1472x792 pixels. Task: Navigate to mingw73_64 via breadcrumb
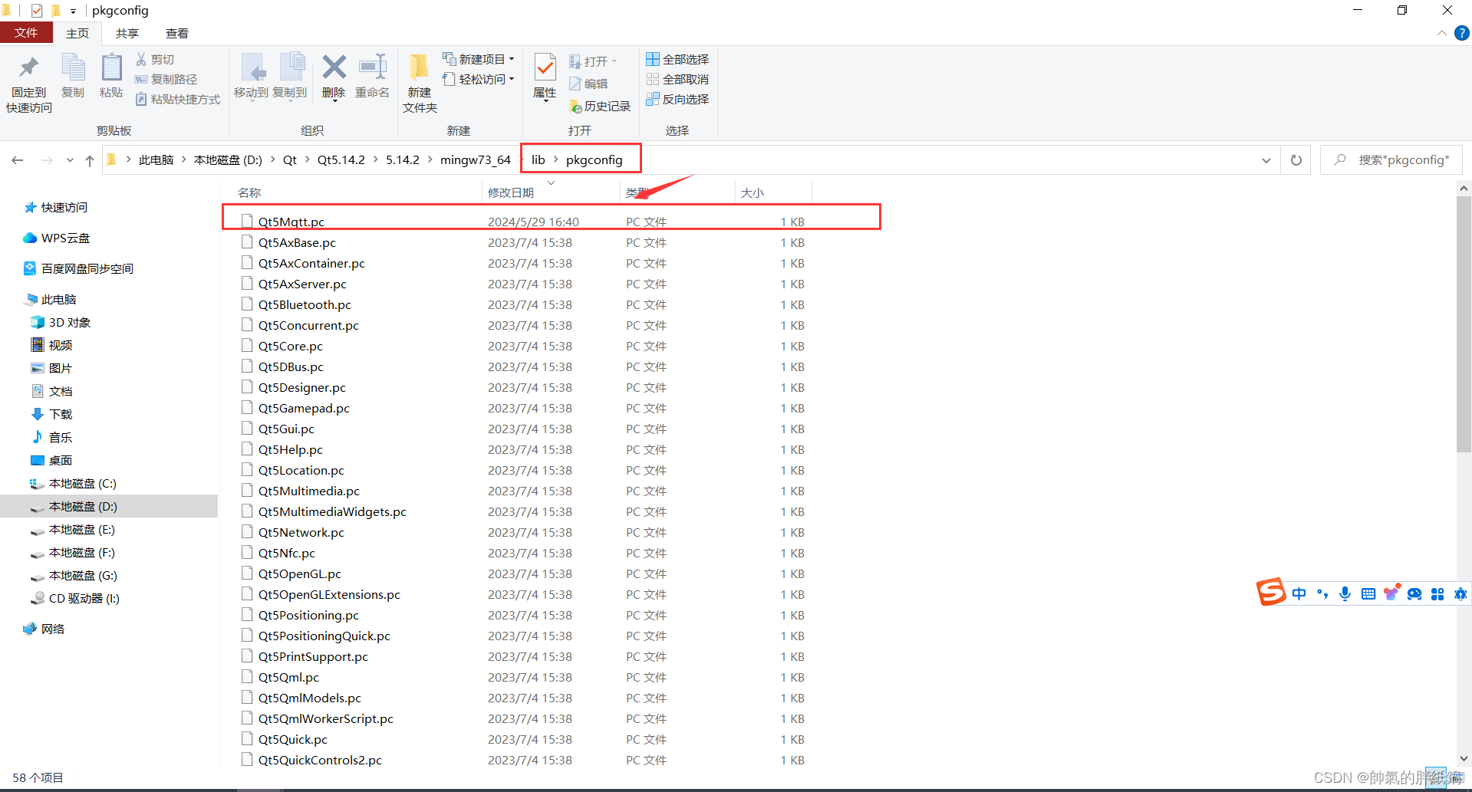coord(475,159)
